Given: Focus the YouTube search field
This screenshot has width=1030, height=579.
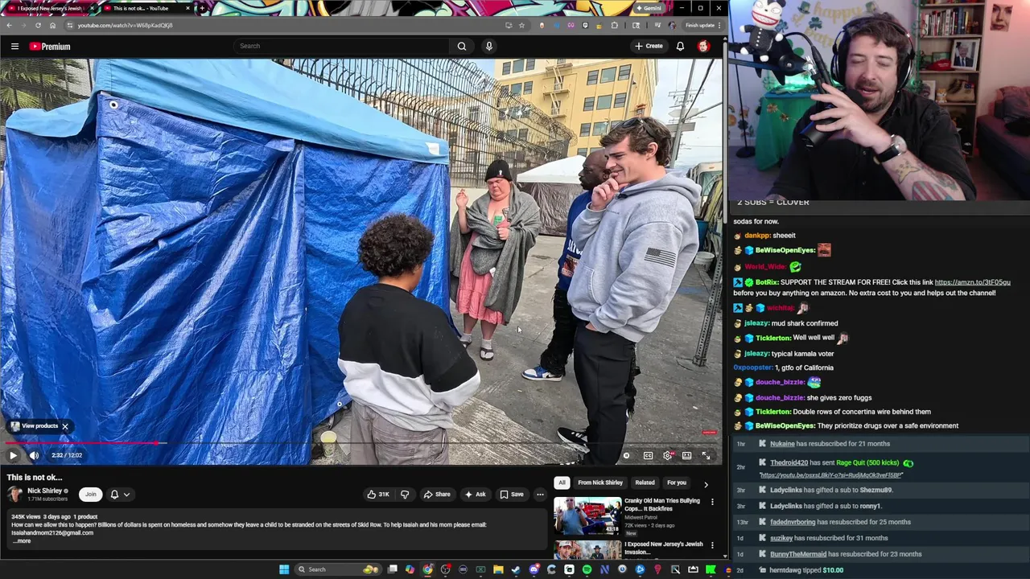Looking at the screenshot, I should click(x=342, y=46).
